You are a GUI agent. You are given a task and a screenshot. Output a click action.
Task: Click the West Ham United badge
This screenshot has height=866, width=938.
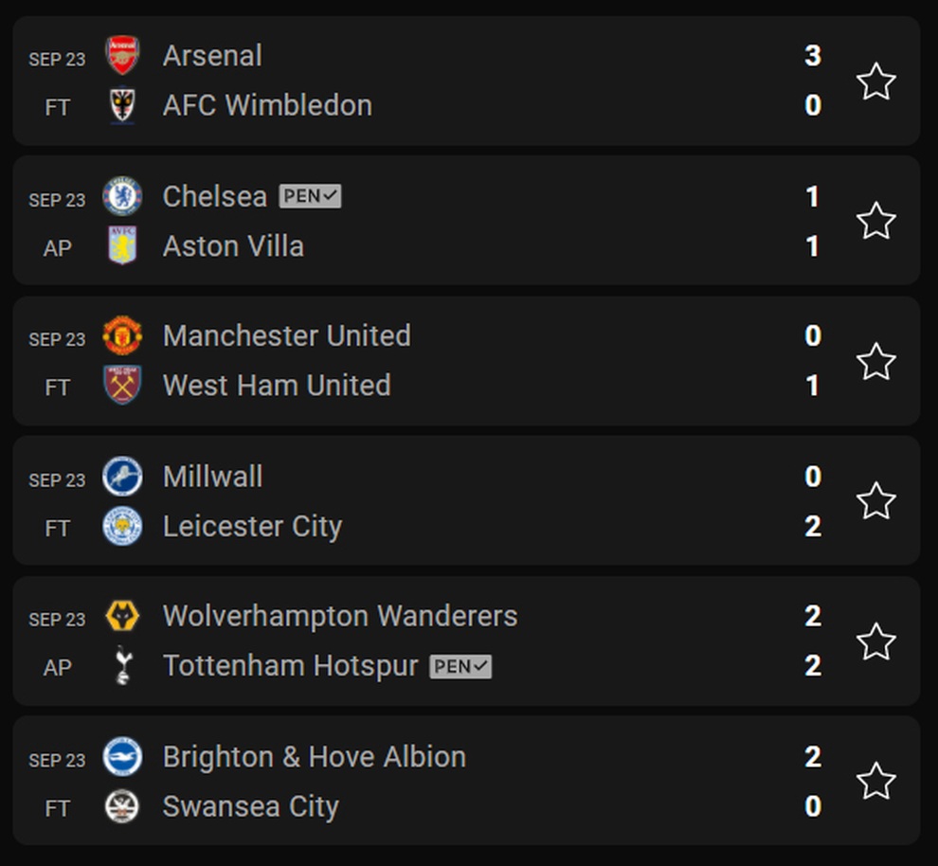(x=122, y=386)
